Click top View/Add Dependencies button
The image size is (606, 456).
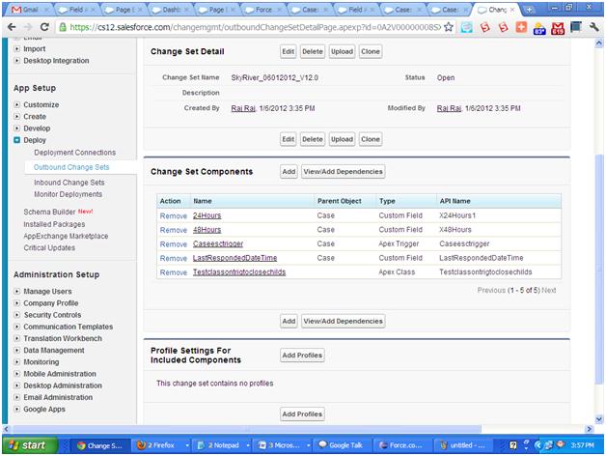pos(343,172)
